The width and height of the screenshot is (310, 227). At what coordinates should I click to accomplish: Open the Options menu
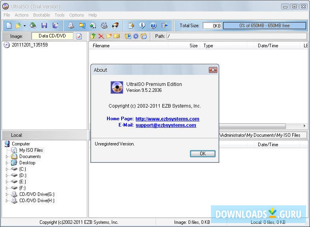point(77,15)
